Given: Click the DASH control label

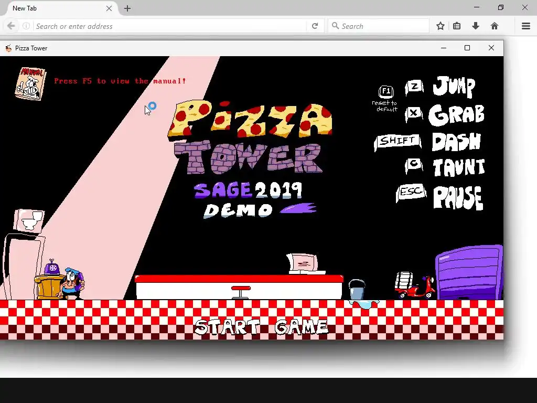Looking at the screenshot, I should pyautogui.click(x=456, y=142).
